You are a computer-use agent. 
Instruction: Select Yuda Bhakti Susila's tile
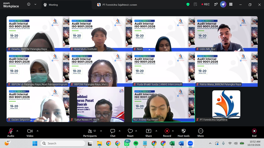coord(164,69)
